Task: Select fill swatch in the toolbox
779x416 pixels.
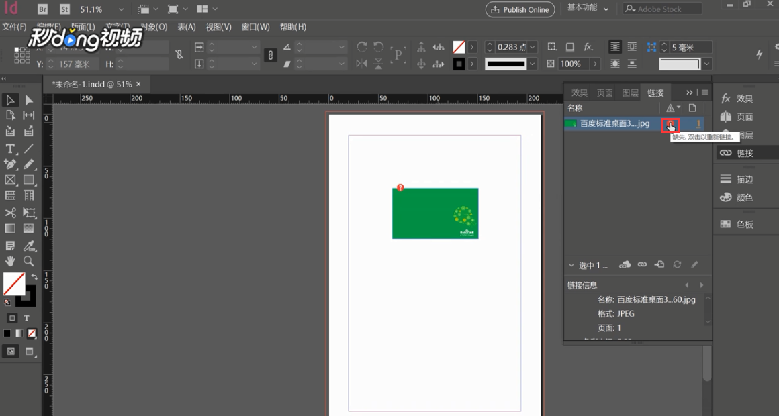Action: [x=14, y=284]
